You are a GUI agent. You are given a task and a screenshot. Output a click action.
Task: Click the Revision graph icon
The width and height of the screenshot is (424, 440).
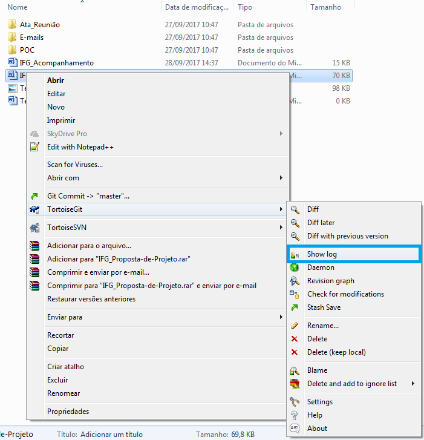tap(295, 281)
